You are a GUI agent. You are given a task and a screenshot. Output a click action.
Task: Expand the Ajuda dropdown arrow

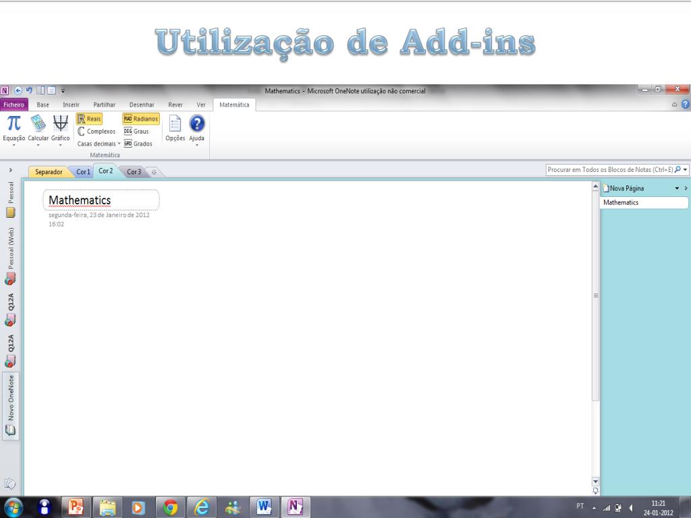point(197,145)
